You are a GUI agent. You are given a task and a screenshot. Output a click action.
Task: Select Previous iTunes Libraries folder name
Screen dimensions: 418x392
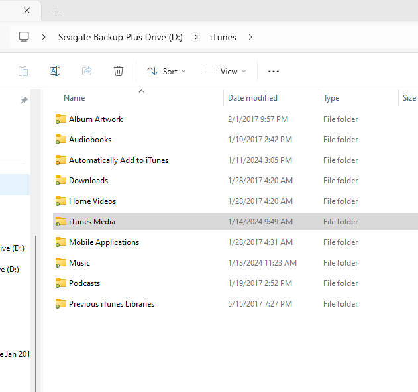tap(111, 303)
